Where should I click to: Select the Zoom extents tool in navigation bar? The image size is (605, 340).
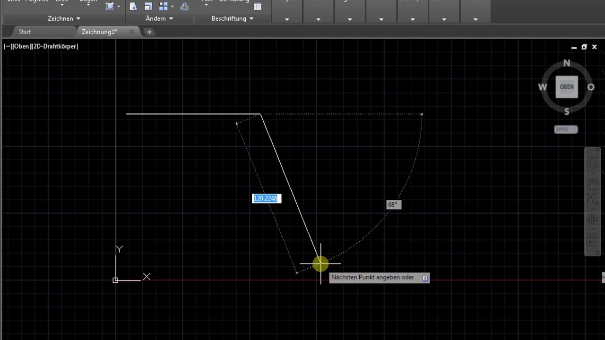[x=592, y=199]
